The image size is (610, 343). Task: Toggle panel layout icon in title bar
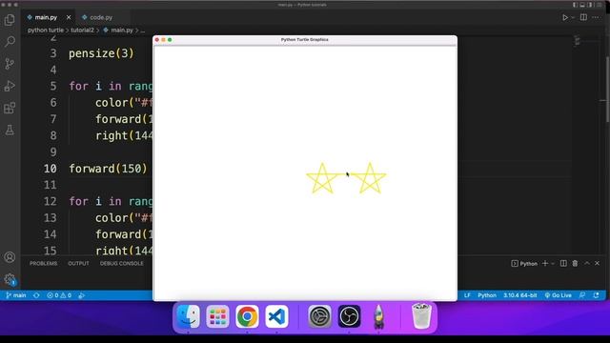582,5
